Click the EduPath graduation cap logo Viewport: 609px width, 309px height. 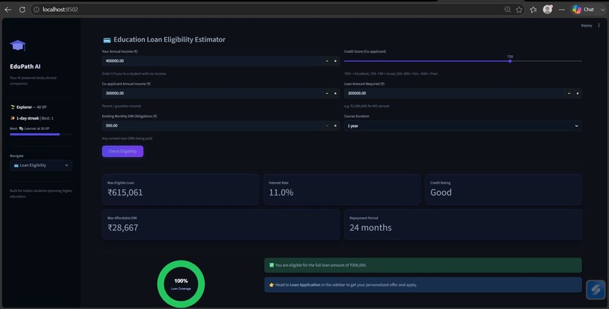(x=17, y=45)
